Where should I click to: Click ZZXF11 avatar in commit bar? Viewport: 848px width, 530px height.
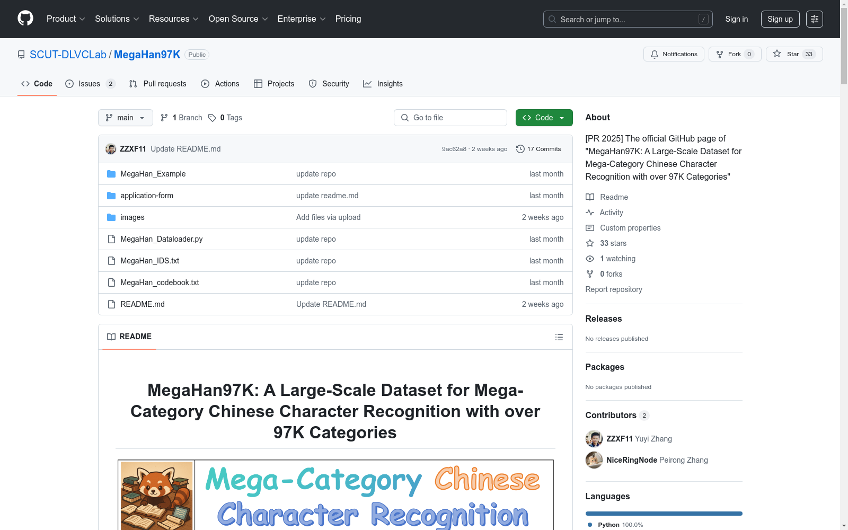pos(111,149)
